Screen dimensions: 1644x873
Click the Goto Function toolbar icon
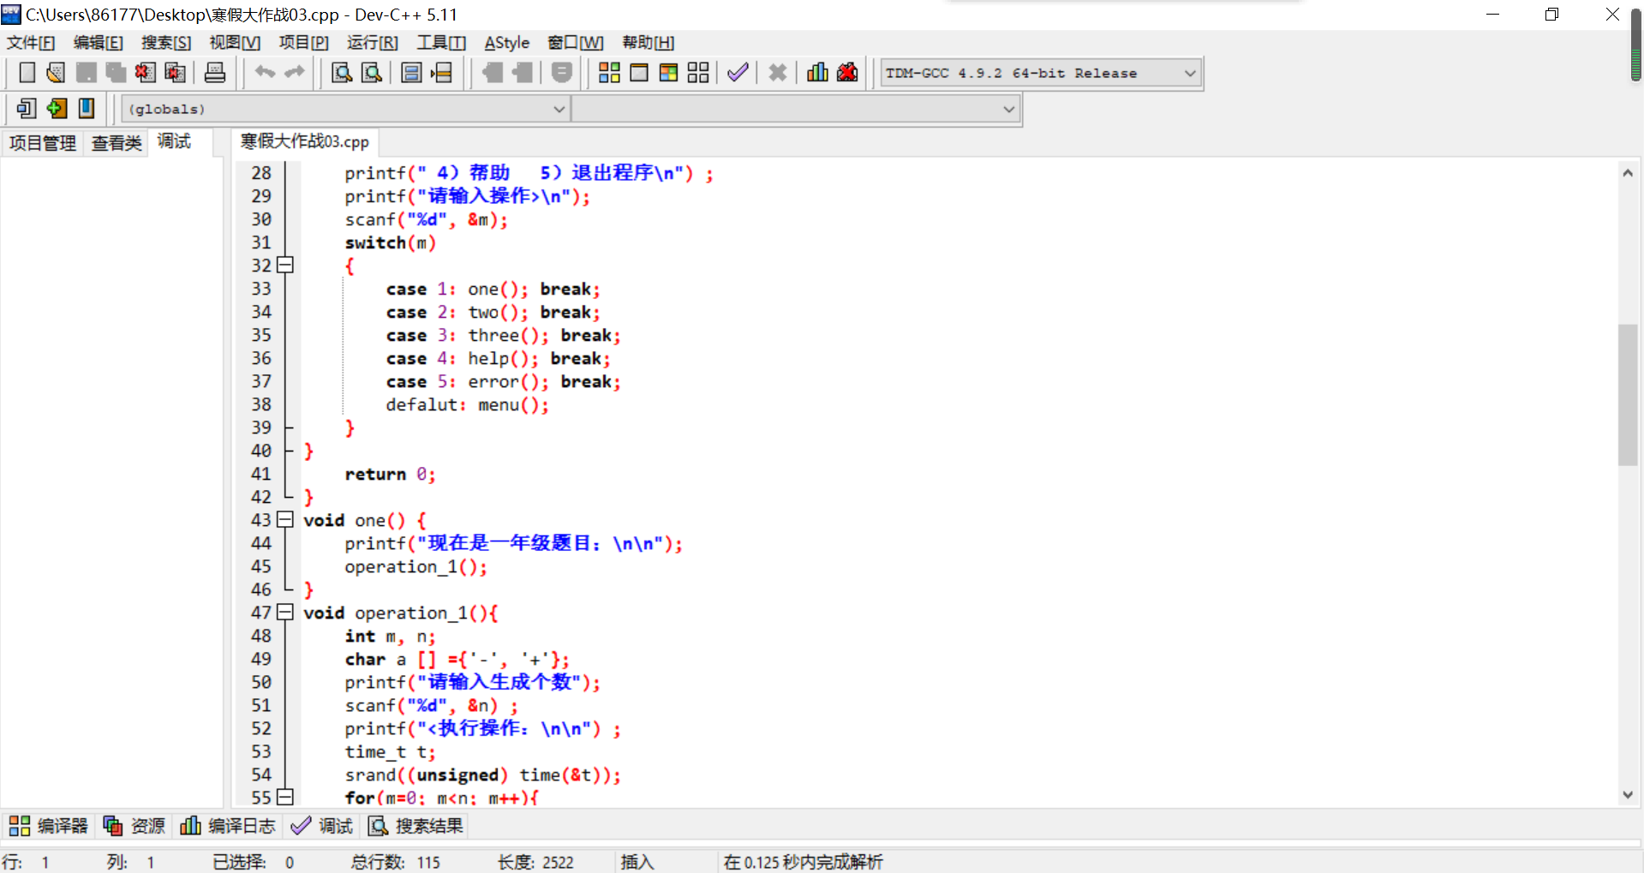pos(411,73)
